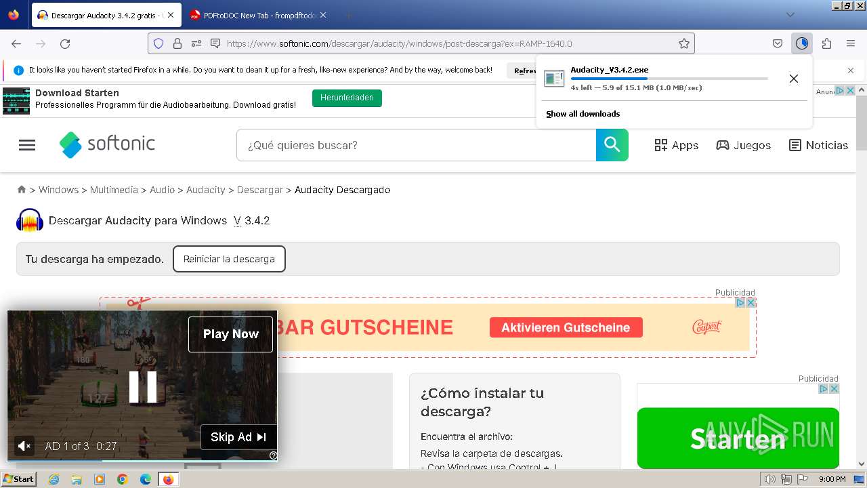Open the tracking protection shield icon
This screenshot has height=488, width=867.
pyautogui.click(x=158, y=43)
